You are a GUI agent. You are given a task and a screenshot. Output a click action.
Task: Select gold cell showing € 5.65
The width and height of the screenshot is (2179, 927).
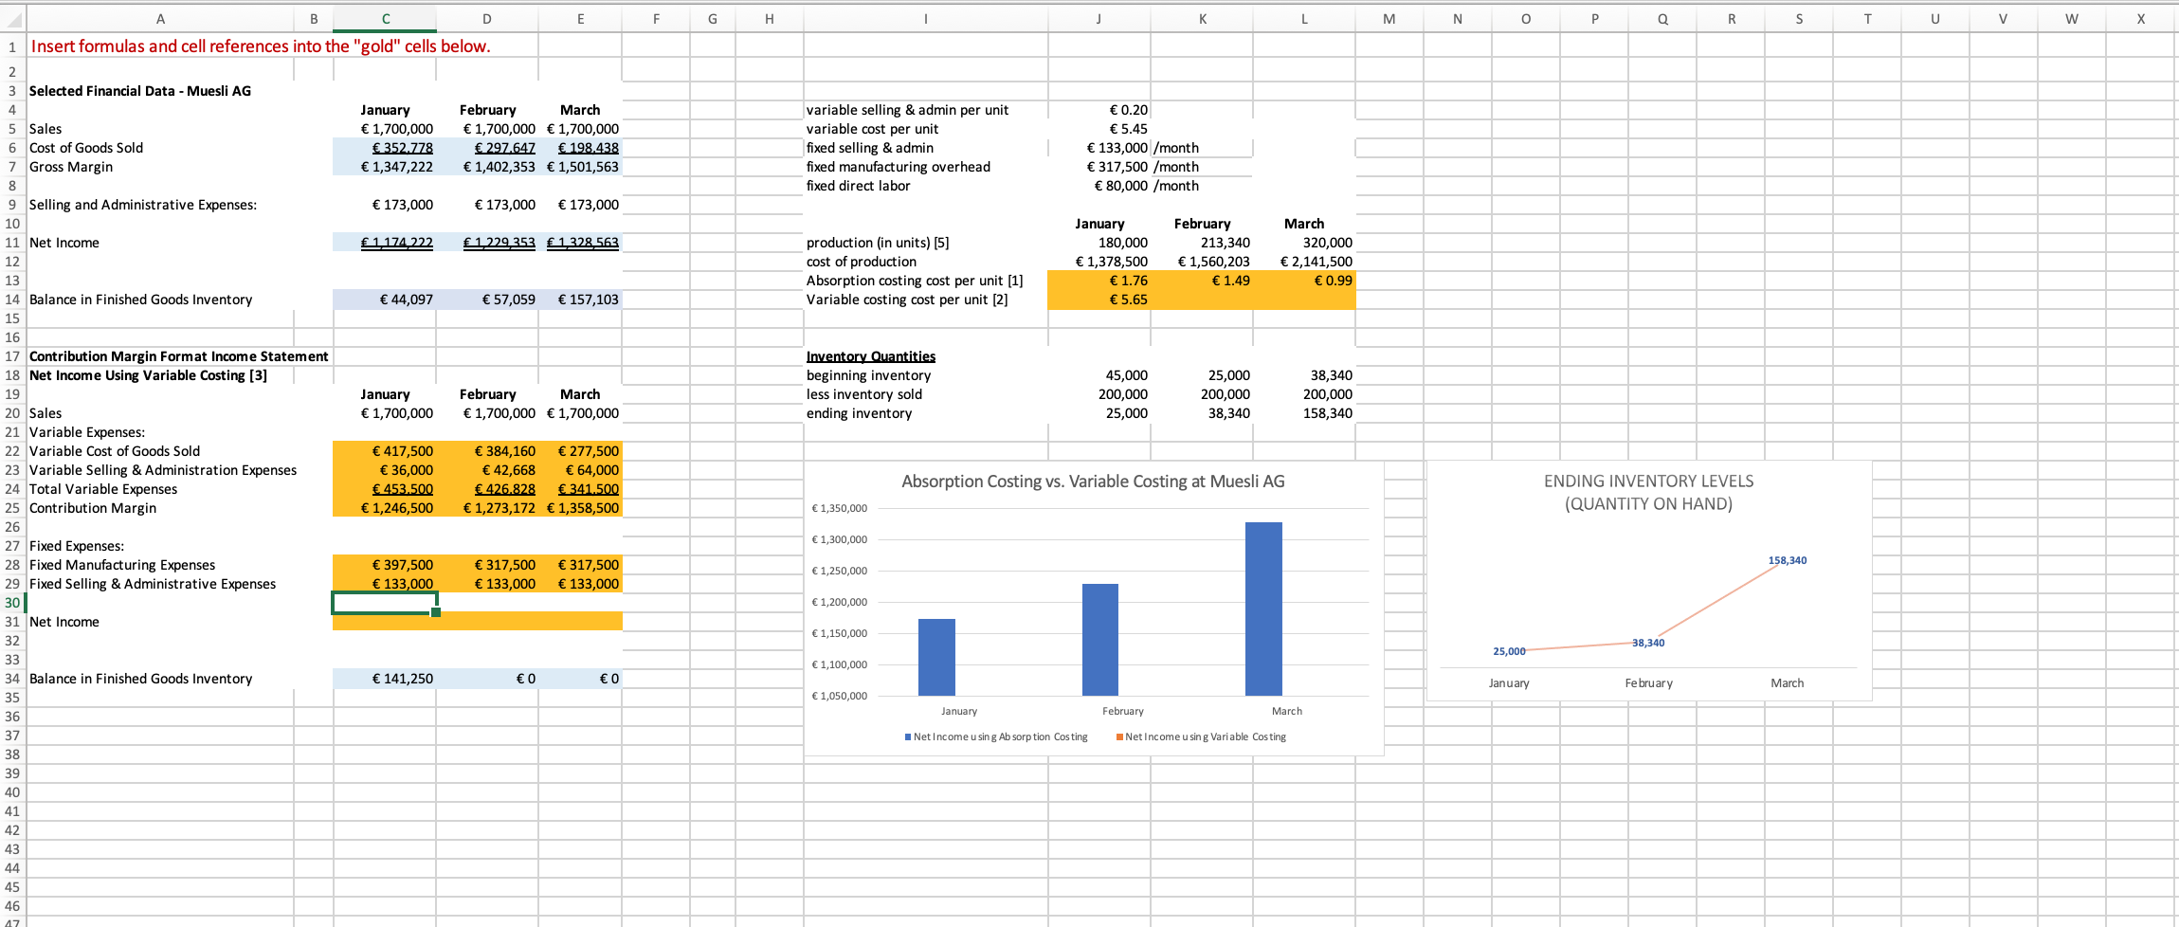[1099, 300]
